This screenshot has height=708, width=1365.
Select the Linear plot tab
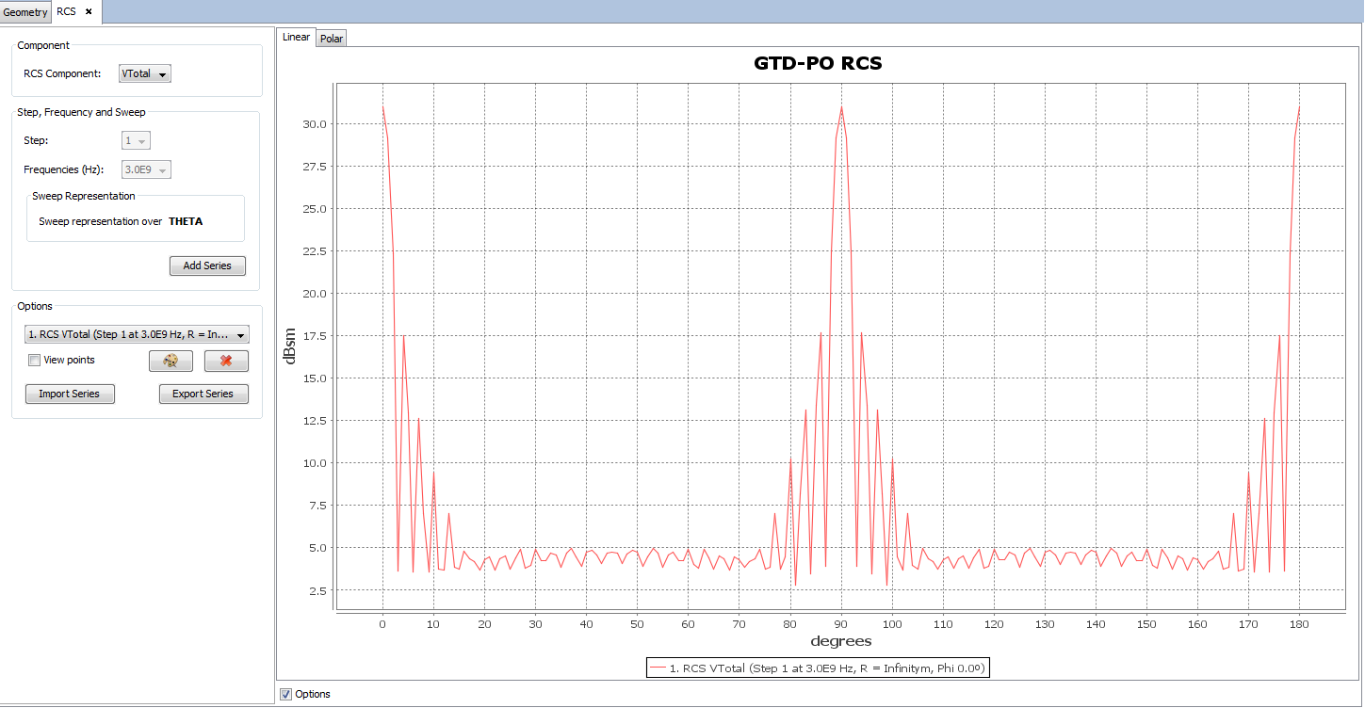296,38
